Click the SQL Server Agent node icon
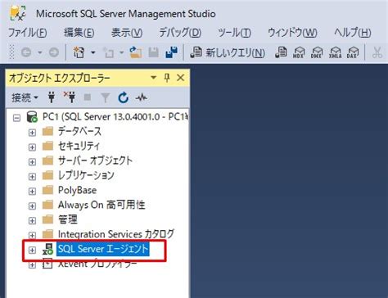This screenshot has width=388, height=298. point(47,249)
